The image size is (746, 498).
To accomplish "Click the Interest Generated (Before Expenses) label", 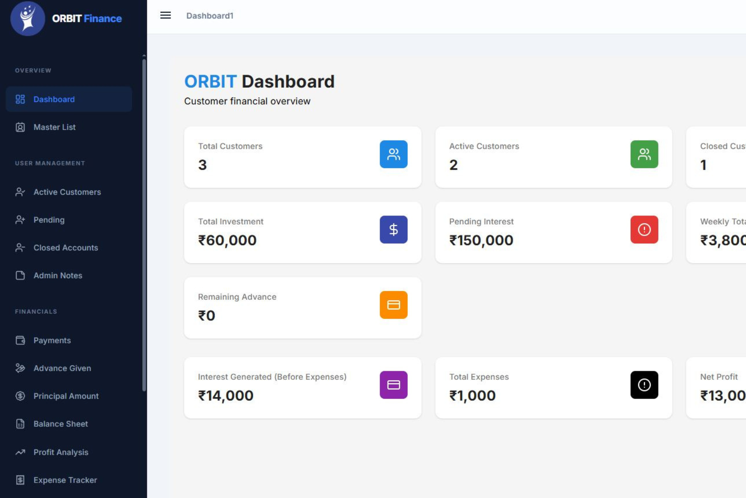I will pos(272,377).
